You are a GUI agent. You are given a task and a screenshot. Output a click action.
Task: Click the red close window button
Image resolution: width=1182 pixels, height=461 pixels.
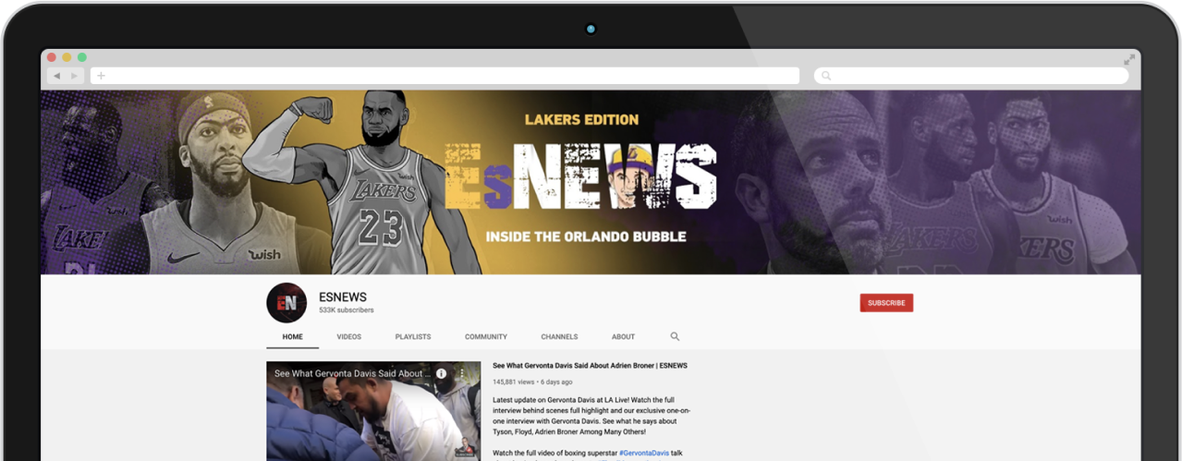click(52, 57)
